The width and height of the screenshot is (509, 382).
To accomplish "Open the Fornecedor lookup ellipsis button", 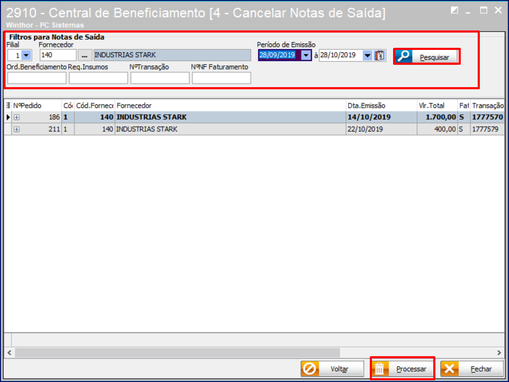I will [85, 55].
